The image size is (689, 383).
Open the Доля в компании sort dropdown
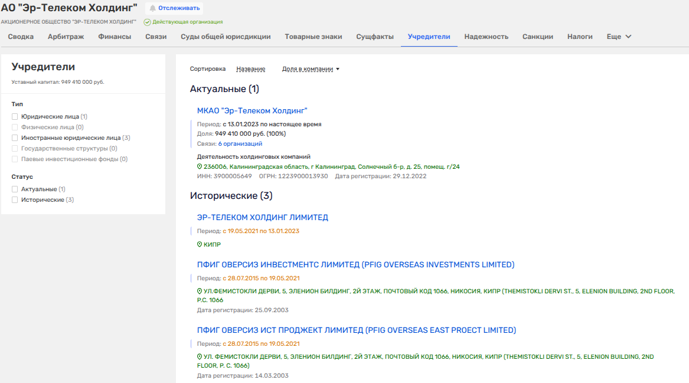311,69
